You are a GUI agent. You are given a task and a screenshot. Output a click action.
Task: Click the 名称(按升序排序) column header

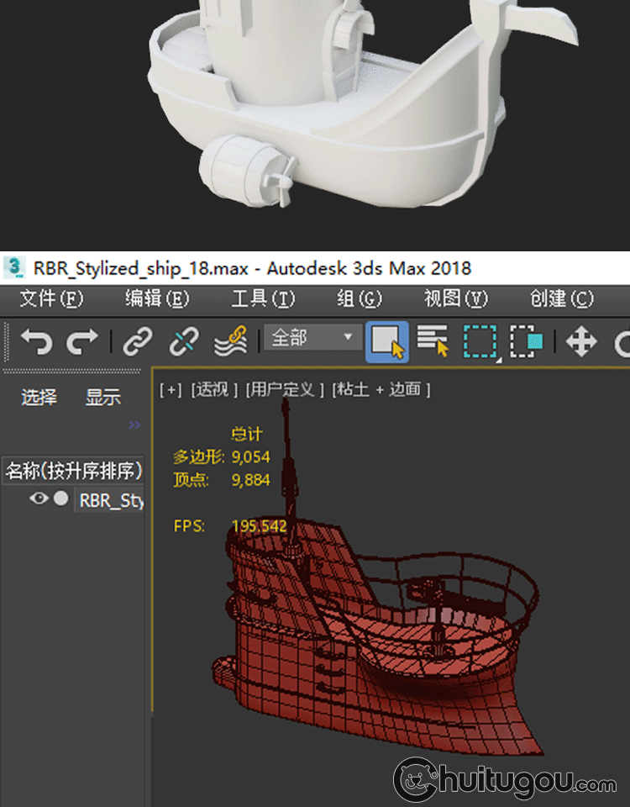click(x=74, y=470)
